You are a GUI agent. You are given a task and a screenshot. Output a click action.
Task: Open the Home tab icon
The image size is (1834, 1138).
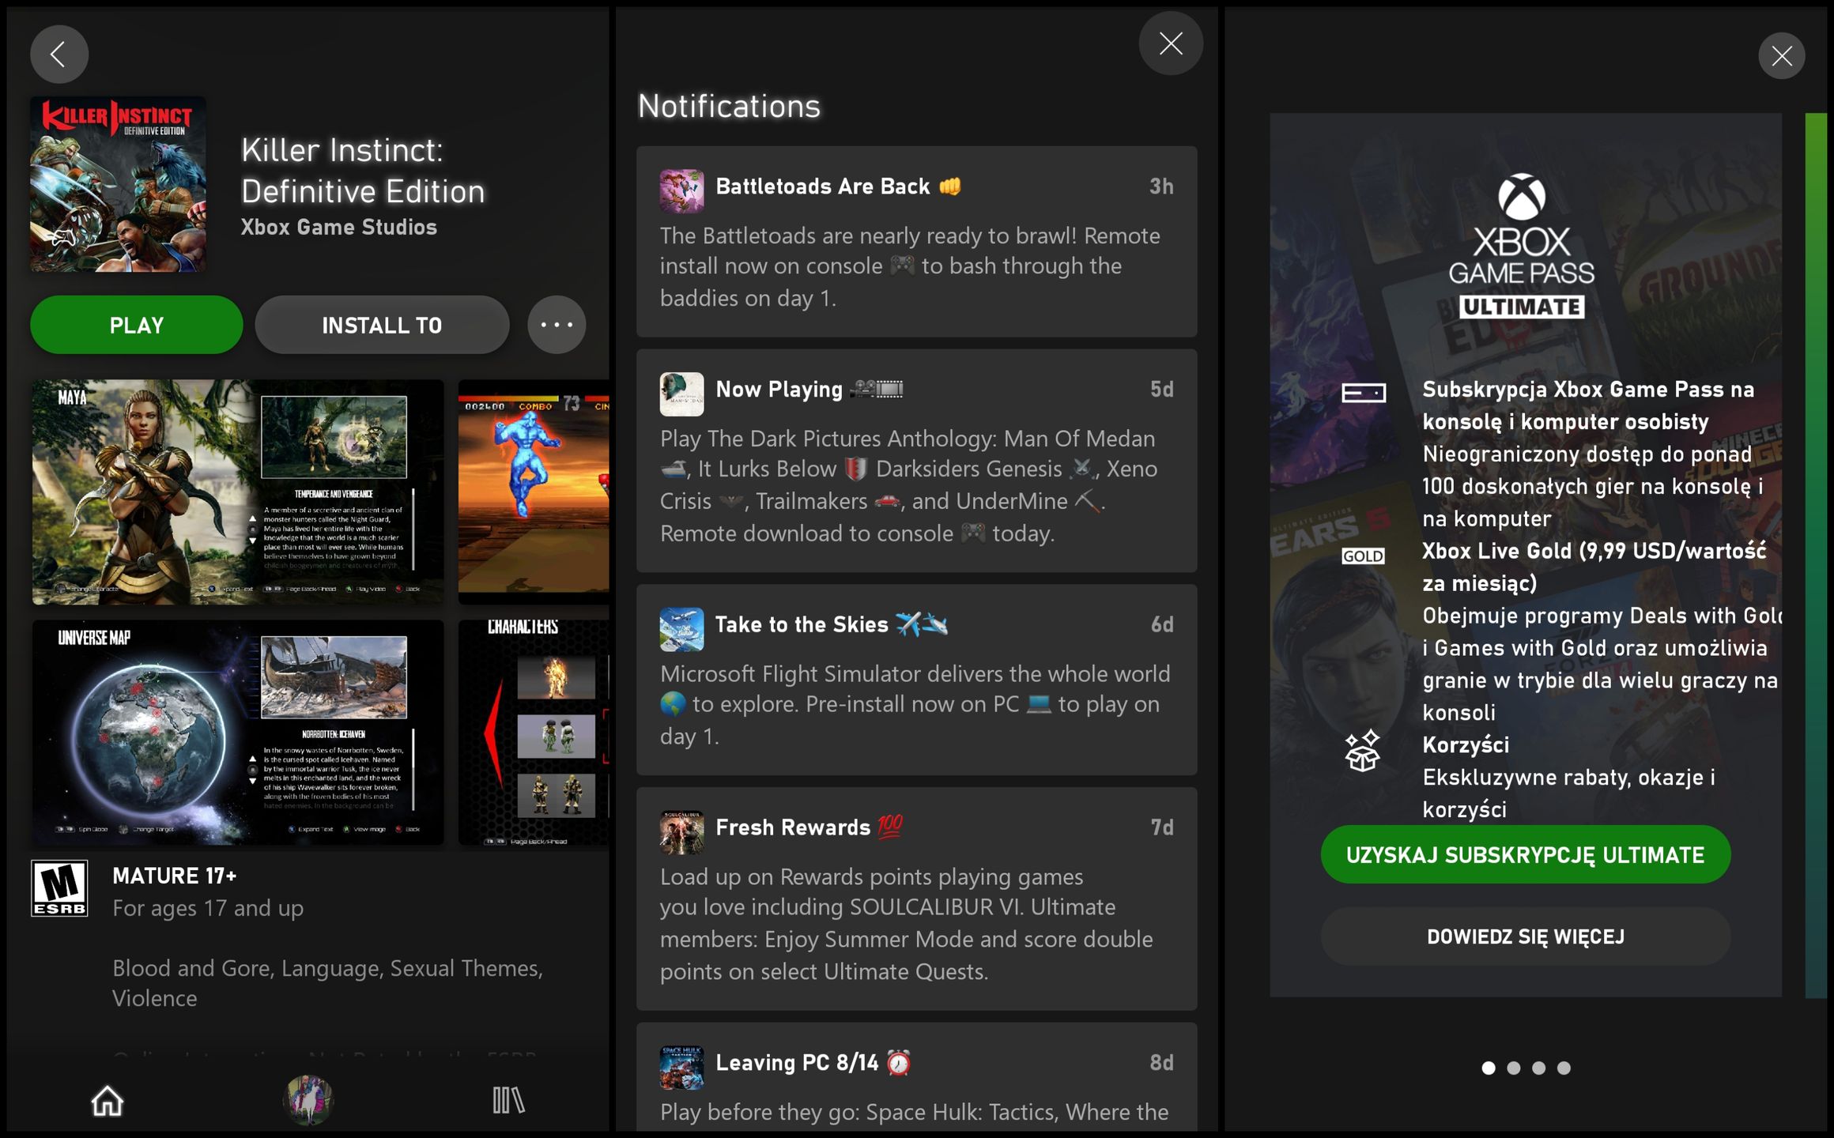[108, 1100]
